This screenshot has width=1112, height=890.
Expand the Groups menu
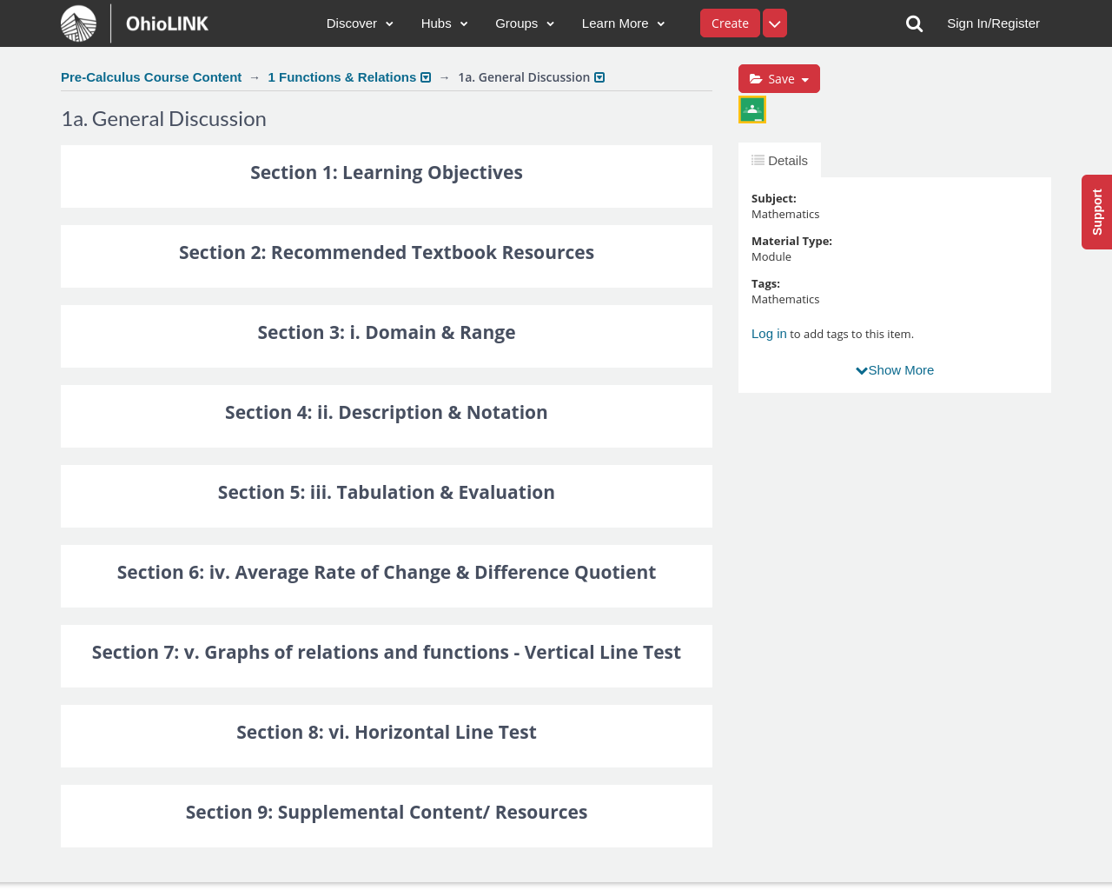point(525,23)
